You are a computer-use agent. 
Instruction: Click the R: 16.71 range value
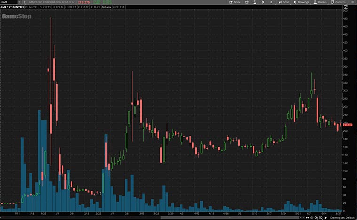pos(95,7)
